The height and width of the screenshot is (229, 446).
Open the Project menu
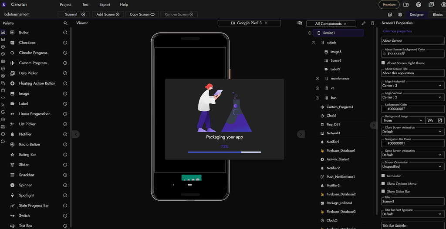click(x=66, y=4)
